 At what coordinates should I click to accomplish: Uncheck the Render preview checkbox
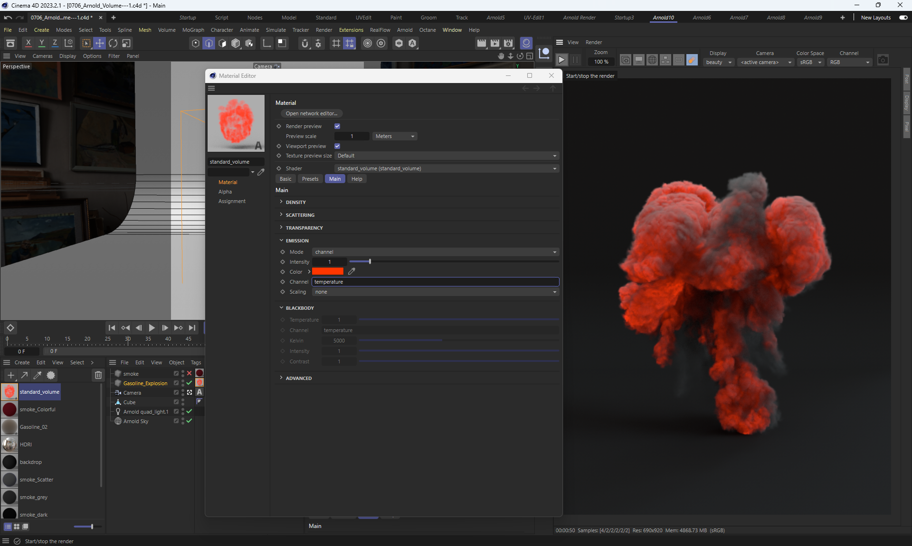337,126
